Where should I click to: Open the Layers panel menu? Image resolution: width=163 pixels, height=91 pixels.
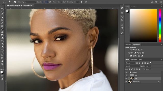point(161,60)
